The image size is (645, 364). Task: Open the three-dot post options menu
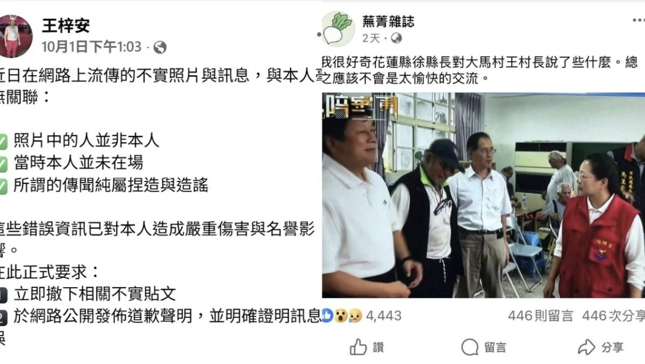pyautogui.click(x=638, y=20)
